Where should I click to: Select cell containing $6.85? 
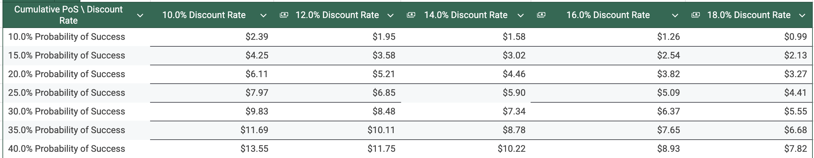click(x=337, y=93)
